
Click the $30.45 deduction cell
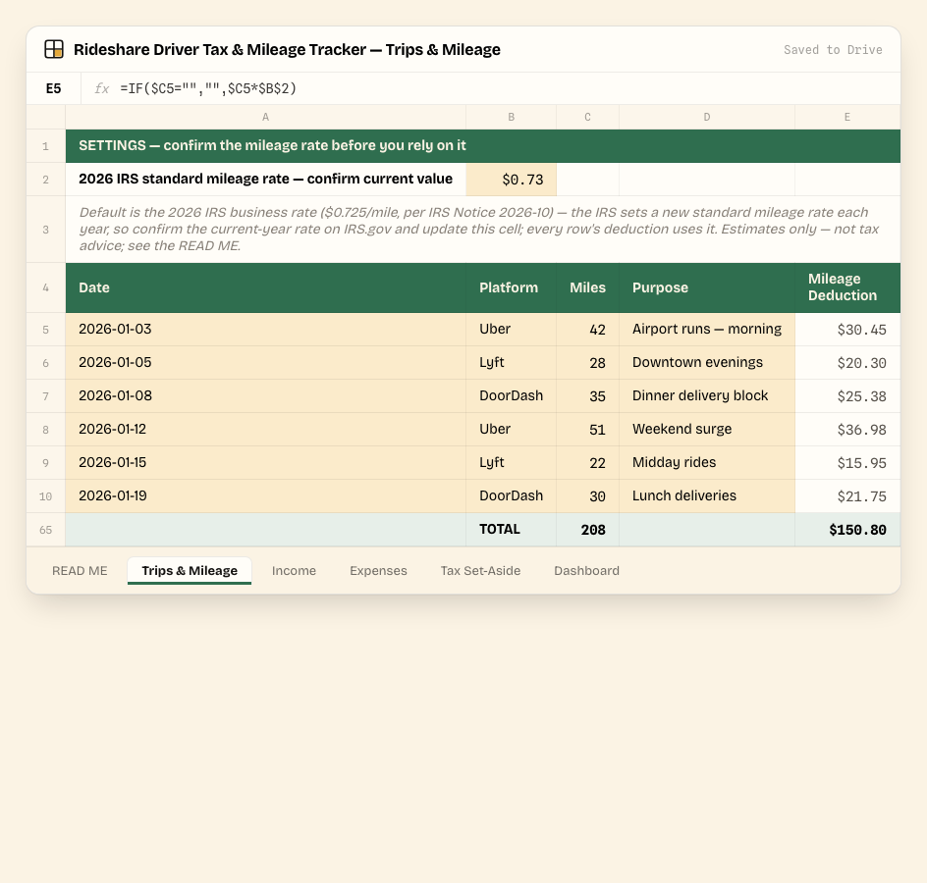[x=847, y=330]
